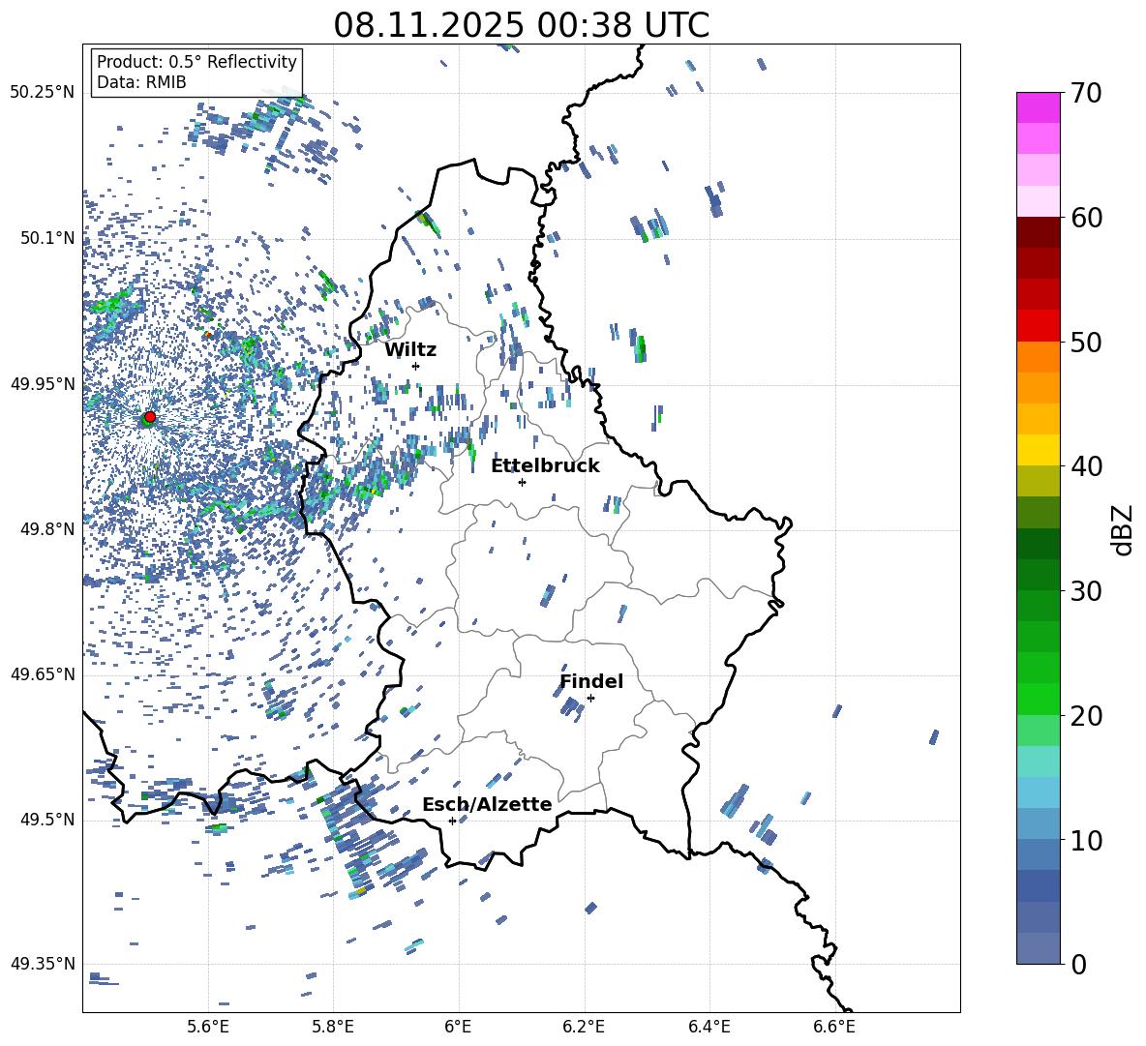
Task: Pick the yellow swatch above 40 dBZ
Action: click(x=1039, y=449)
